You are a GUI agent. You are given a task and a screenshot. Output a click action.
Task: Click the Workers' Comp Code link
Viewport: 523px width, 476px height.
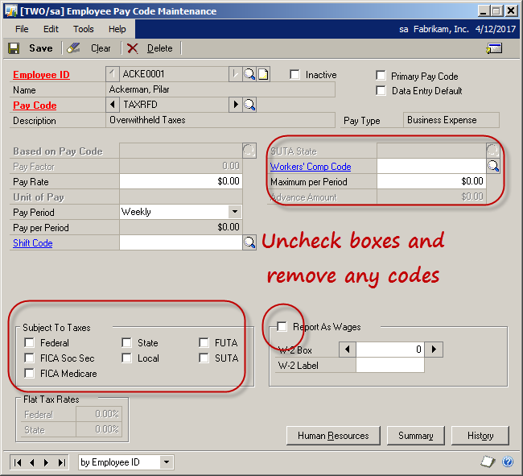click(x=311, y=166)
